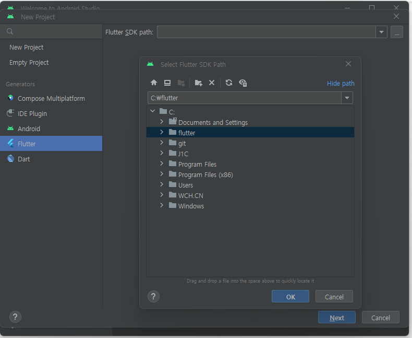
Task: Open help in Select Flutter SDK Path dialog
Action: (x=153, y=297)
